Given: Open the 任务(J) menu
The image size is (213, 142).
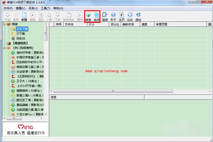Looking at the screenshot, I should 33,8.
